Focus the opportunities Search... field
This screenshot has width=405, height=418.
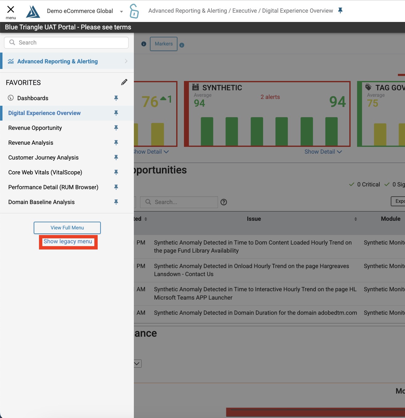[x=179, y=202]
